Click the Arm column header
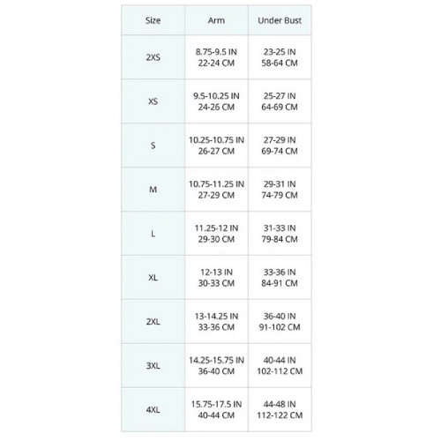The height and width of the screenshot is (441, 441). pos(216,20)
